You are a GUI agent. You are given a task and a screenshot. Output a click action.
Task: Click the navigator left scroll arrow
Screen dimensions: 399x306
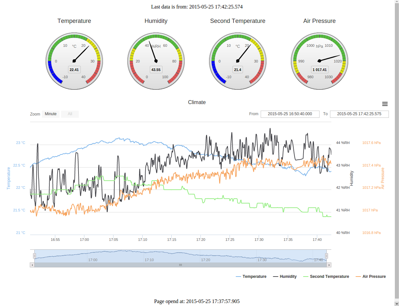click(x=32, y=265)
